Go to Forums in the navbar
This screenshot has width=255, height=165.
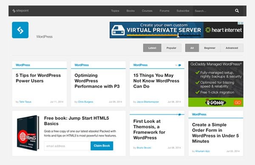tap(164, 11)
